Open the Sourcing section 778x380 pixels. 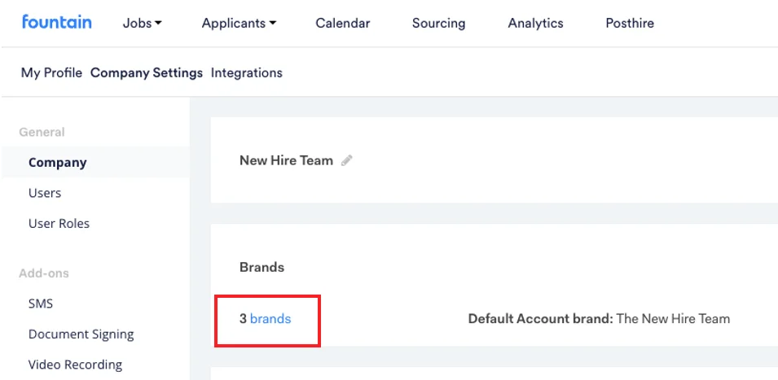tap(438, 24)
